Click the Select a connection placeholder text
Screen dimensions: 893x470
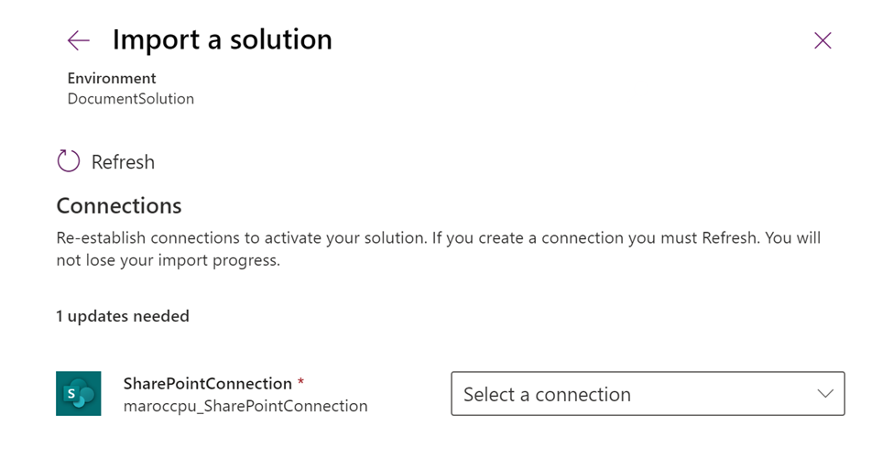pyautogui.click(x=547, y=395)
